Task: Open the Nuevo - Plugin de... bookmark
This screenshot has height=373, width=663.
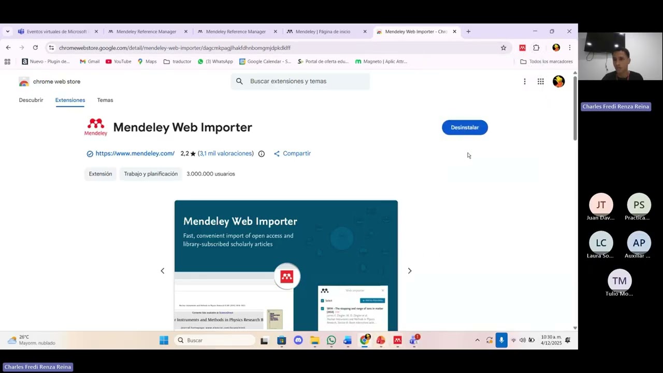Action: (x=46, y=62)
